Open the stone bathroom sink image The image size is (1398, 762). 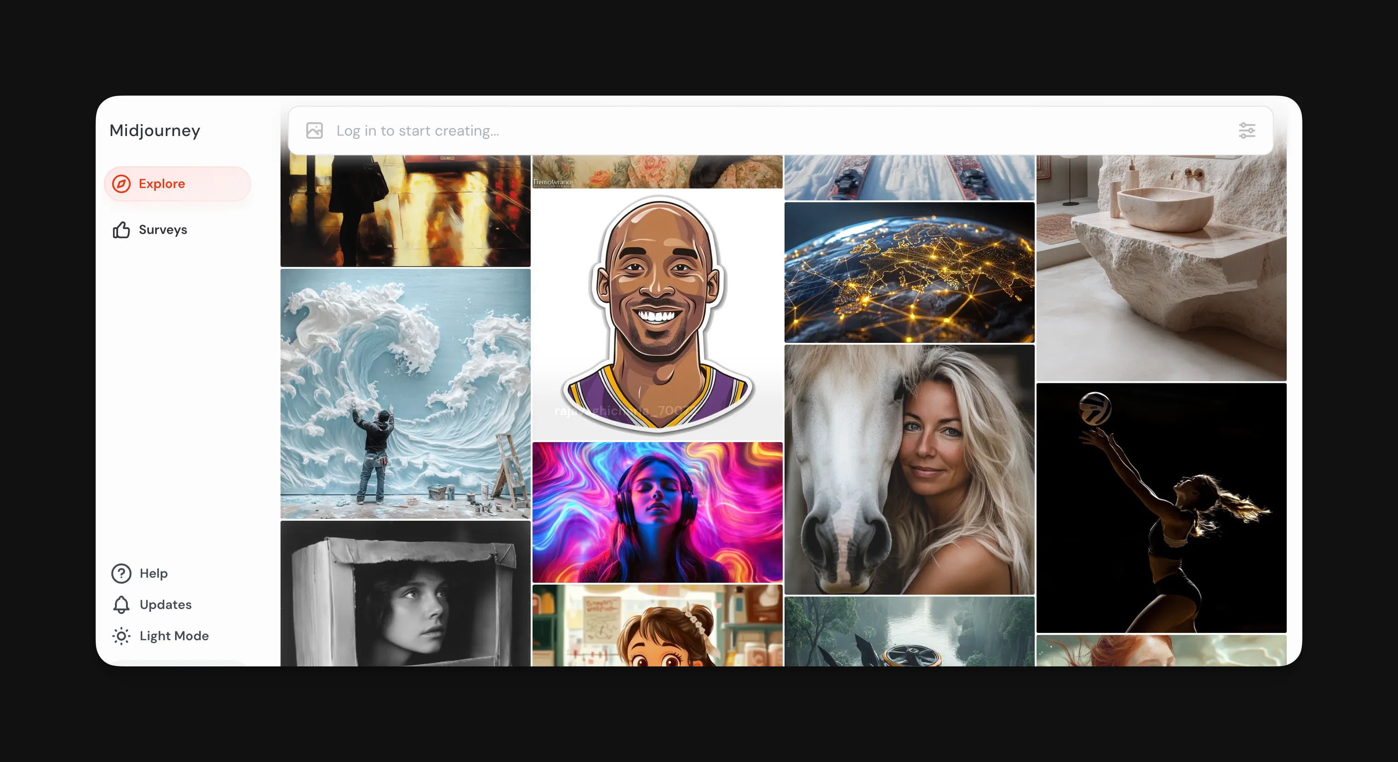pos(1161,268)
